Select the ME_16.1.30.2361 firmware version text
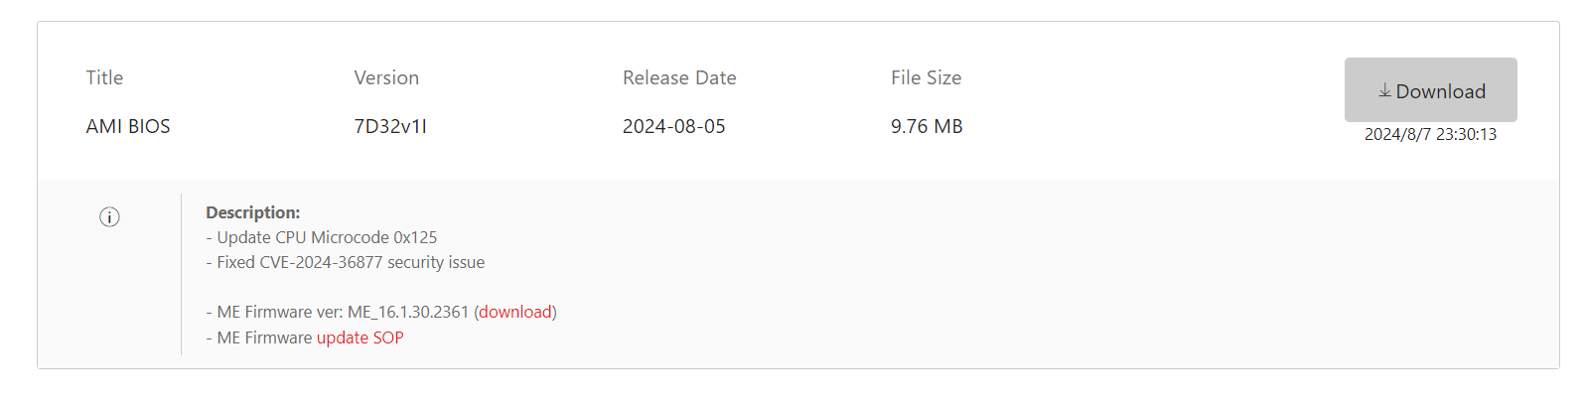The image size is (1585, 403). [x=408, y=312]
